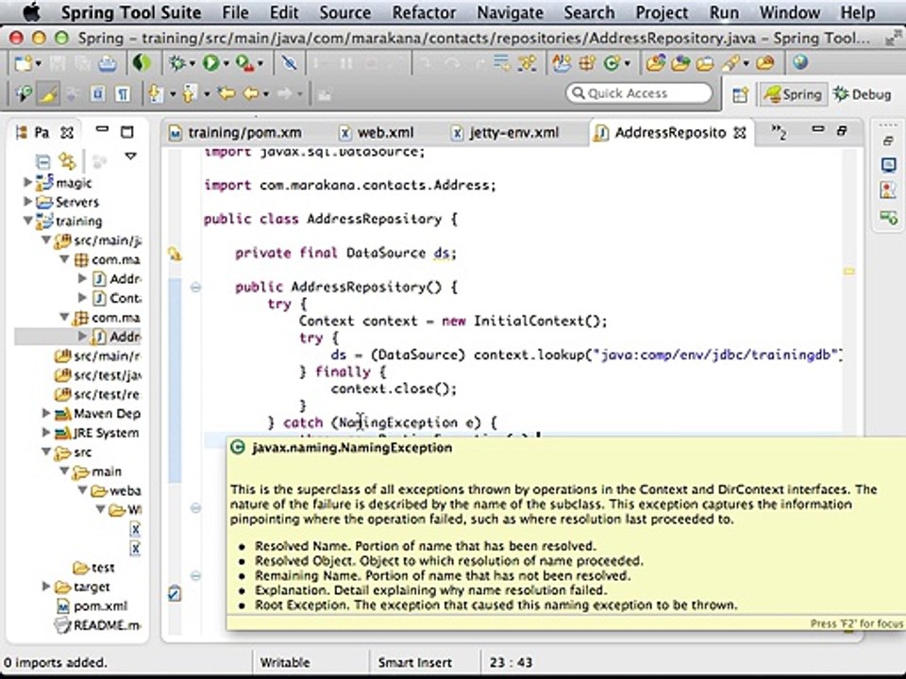Viewport: 906px width, 679px height.
Task: Open the web browser globe icon
Action: coord(799,62)
